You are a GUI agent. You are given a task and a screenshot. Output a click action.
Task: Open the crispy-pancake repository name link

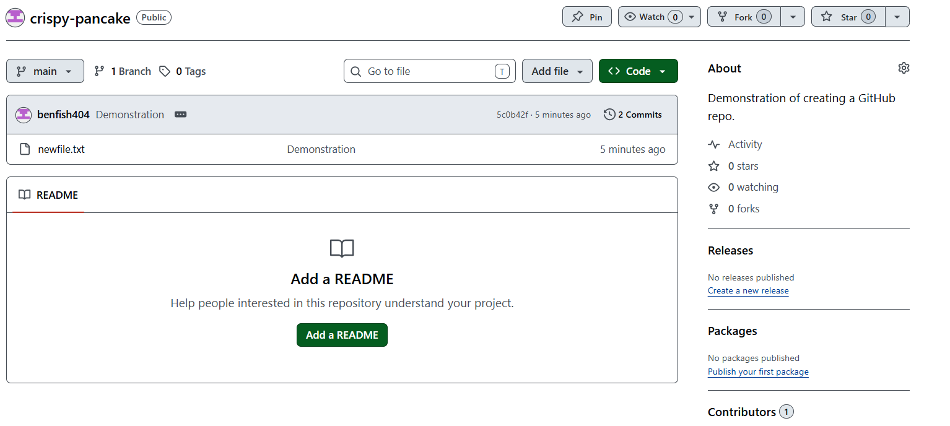81,18
